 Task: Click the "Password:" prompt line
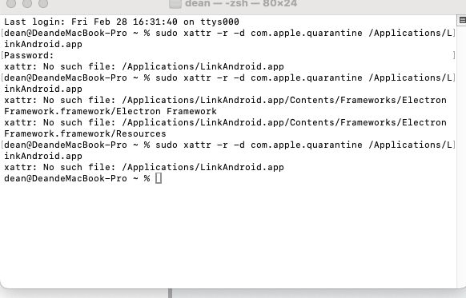pos(29,55)
